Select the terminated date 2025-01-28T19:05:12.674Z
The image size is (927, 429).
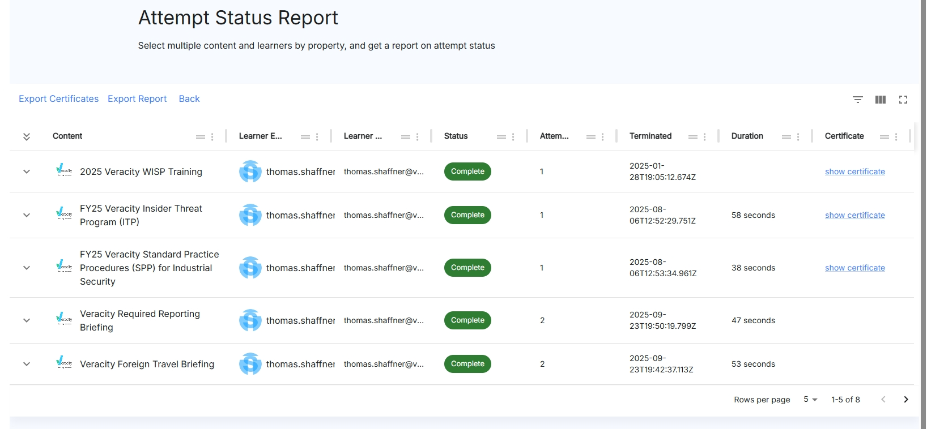coord(663,171)
